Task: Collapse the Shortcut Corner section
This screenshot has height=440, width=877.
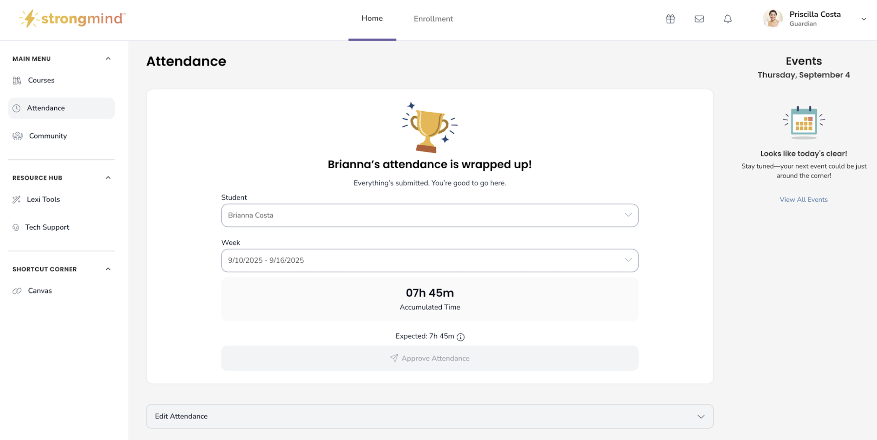Action: pos(108,269)
